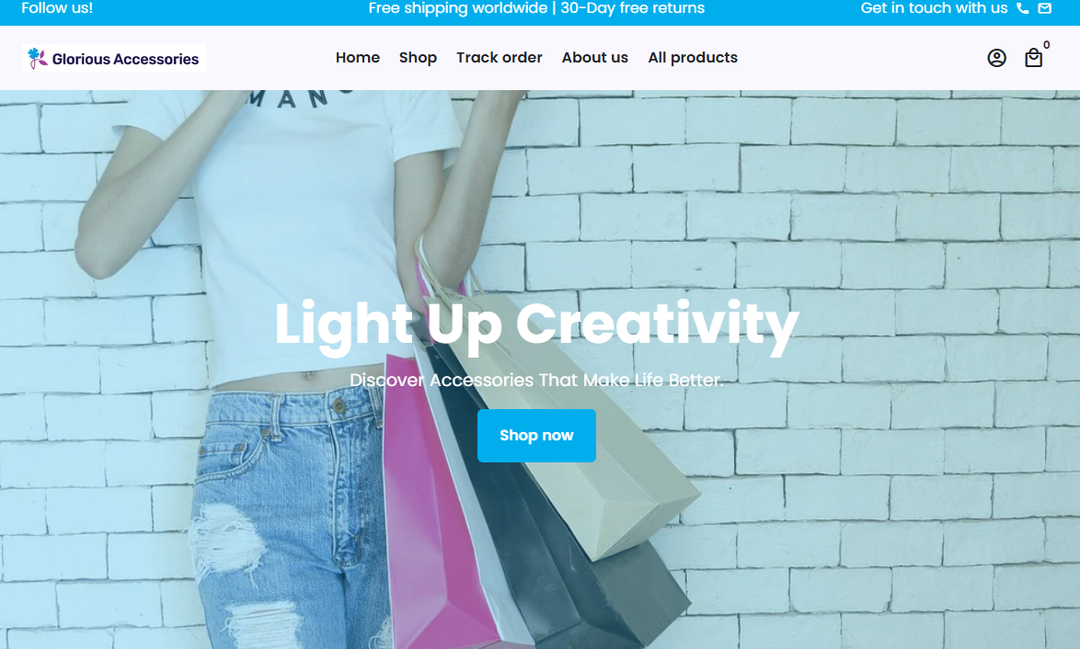The width and height of the screenshot is (1080, 649).
Task: Go to the Home menu item
Action: pyautogui.click(x=358, y=58)
